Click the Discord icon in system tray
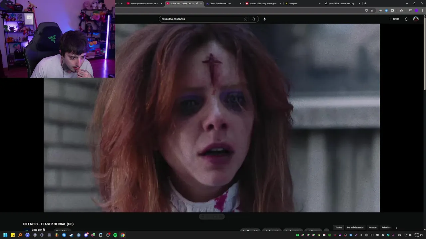 tap(324, 235)
